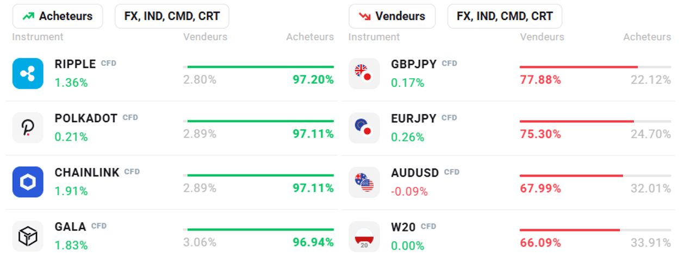Expand the right FX, IND, CMD, CRT filter

pyautogui.click(x=505, y=16)
